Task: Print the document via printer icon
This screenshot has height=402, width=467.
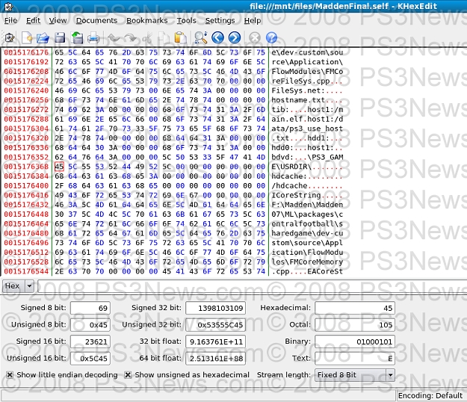Action: click(93, 38)
